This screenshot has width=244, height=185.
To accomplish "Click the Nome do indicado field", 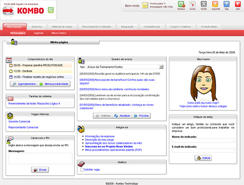I will pos(203,141).
